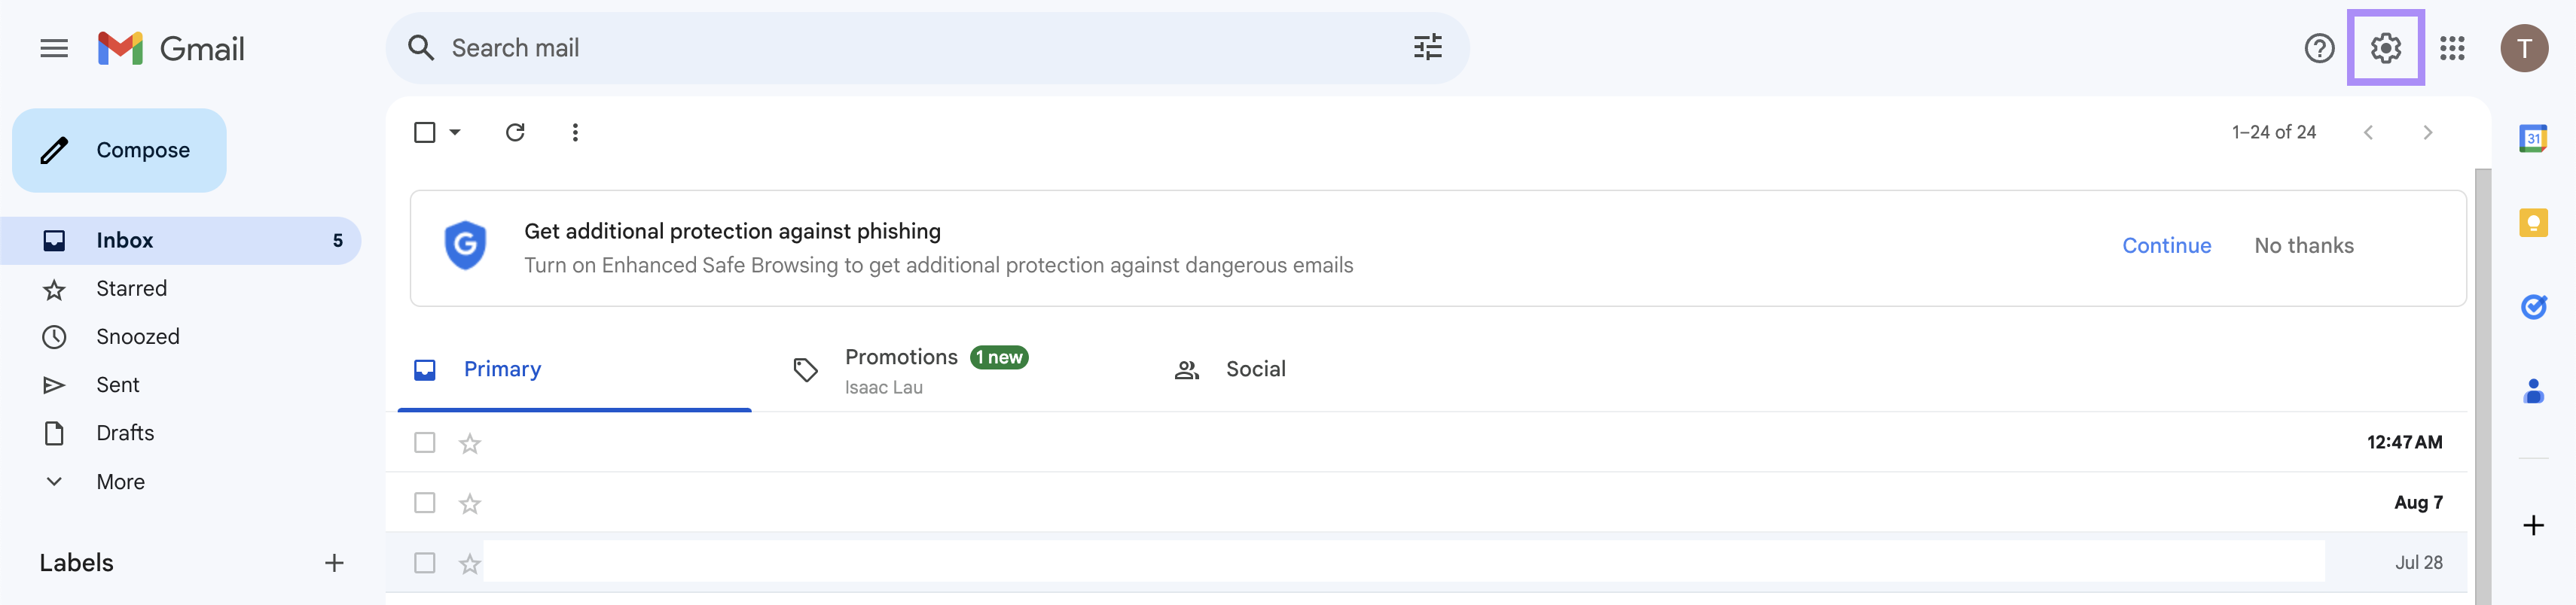Open the email dated Aug 7
Viewport: 2576px width, 605px height.
[x=1426, y=502]
